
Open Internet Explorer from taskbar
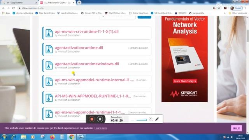14,137
